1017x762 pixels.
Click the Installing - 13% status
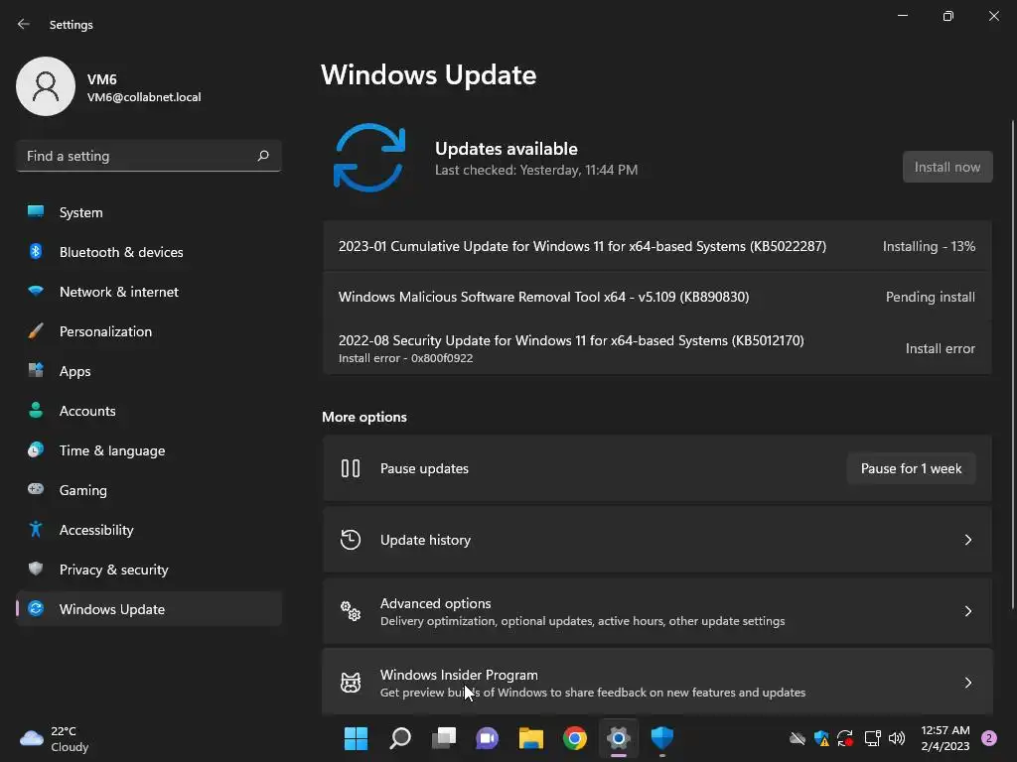click(x=929, y=246)
